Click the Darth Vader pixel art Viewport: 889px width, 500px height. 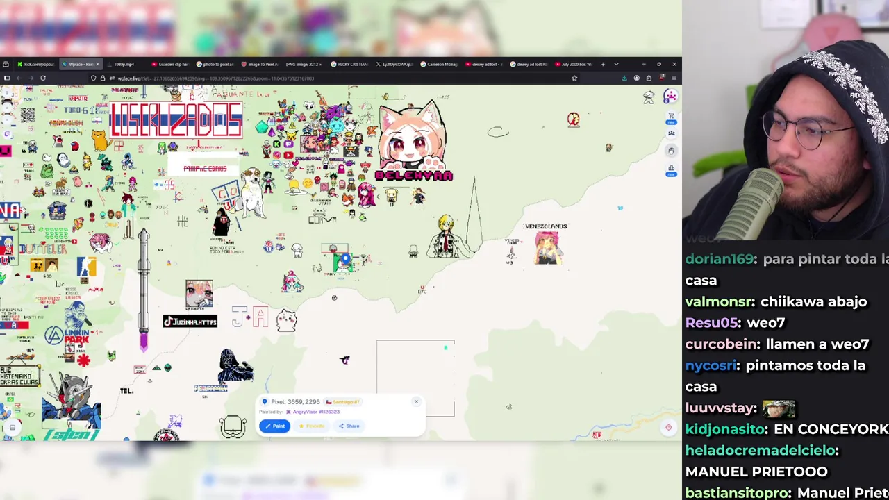coord(234,366)
